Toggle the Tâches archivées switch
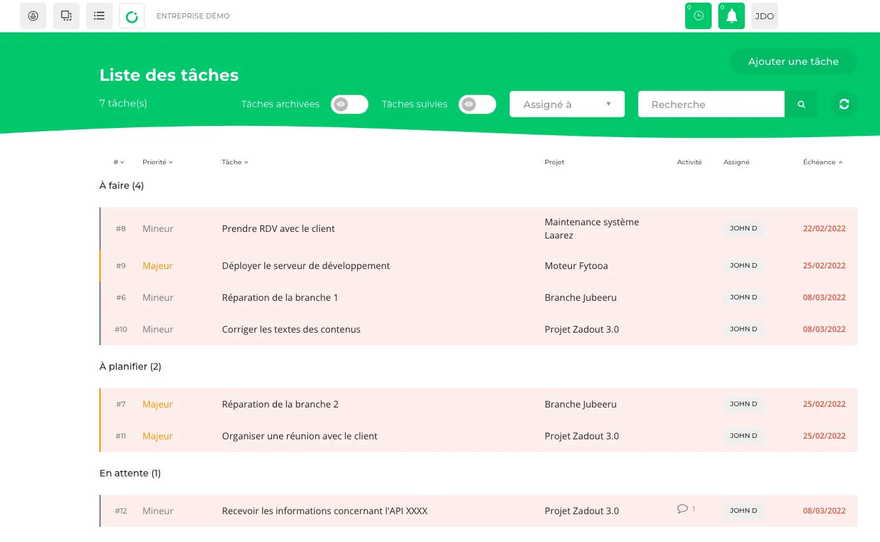 pos(349,104)
